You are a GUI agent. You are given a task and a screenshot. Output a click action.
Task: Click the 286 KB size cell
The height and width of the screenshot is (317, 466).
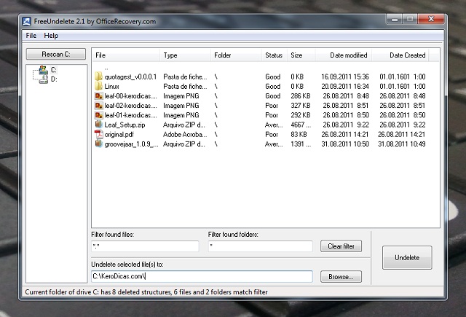click(x=301, y=96)
